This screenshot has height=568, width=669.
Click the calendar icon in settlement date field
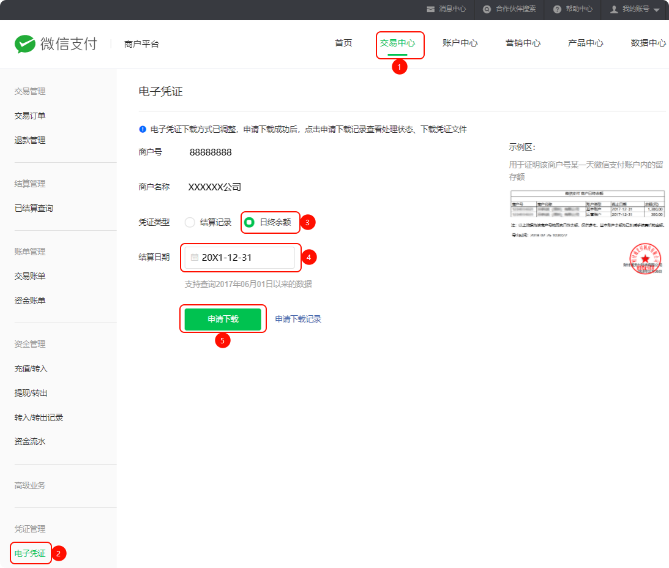coord(195,258)
